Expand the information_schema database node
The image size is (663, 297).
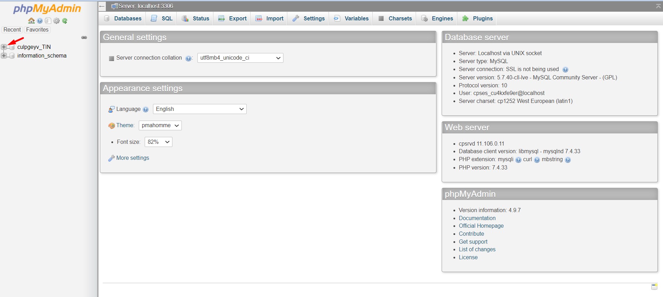point(4,55)
